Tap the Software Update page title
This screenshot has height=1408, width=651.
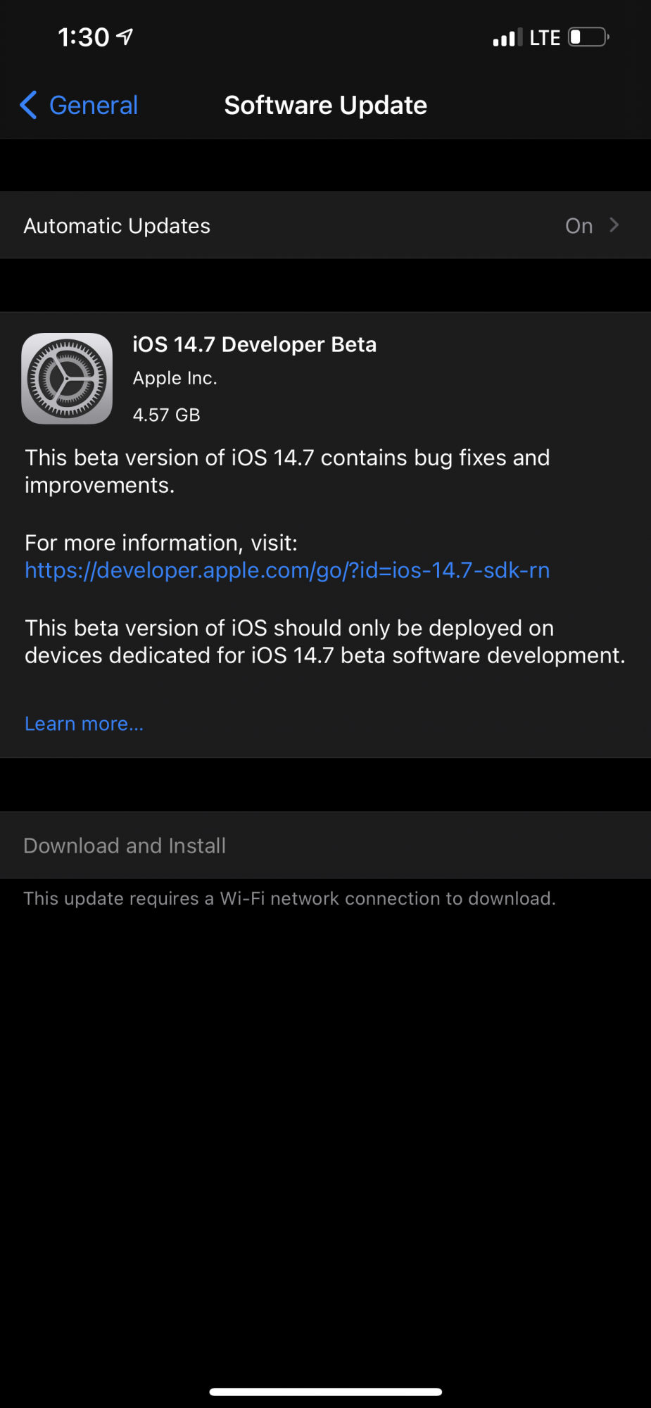click(x=326, y=106)
